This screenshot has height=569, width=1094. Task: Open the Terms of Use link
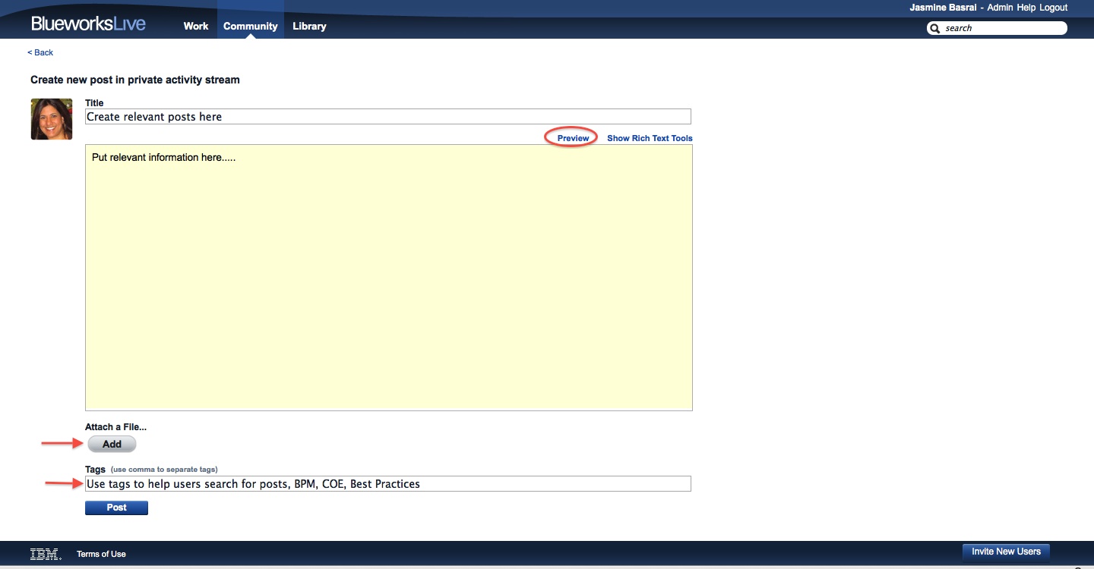pyautogui.click(x=101, y=554)
